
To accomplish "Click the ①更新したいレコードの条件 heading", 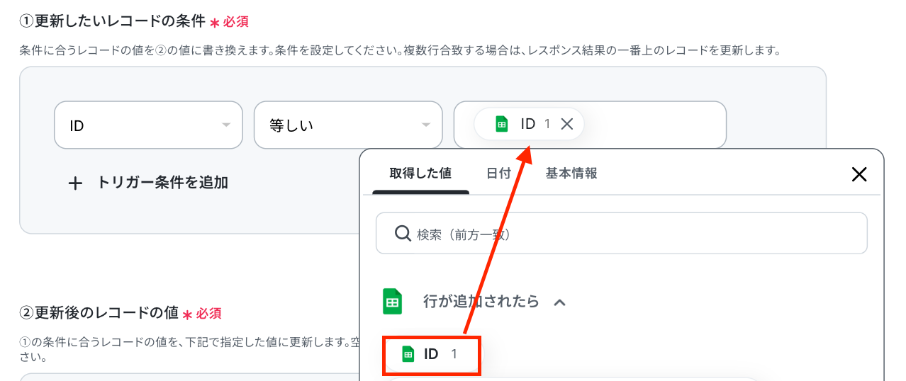I will (112, 21).
